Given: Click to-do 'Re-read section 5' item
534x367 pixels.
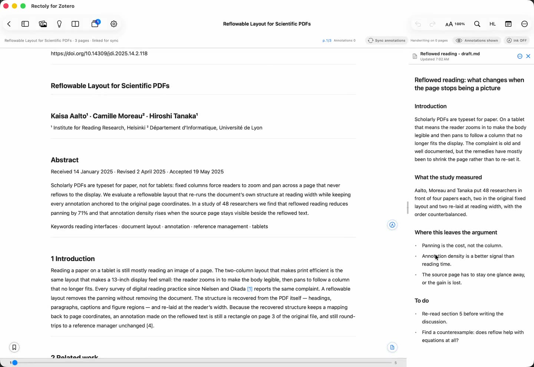Looking at the screenshot, I should (x=463, y=318).
